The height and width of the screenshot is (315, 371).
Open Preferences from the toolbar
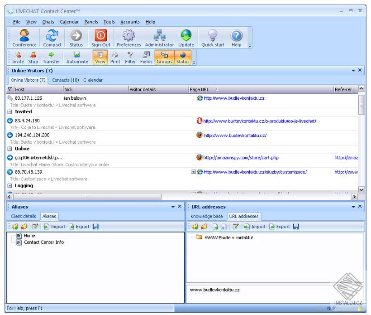[128, 37]
